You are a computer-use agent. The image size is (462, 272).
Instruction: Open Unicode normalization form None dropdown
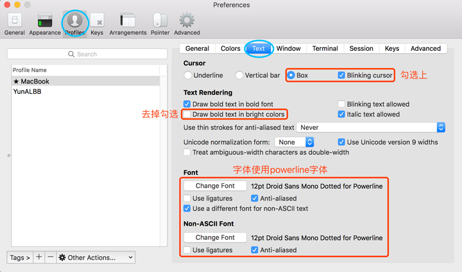(x=294, y=142)
